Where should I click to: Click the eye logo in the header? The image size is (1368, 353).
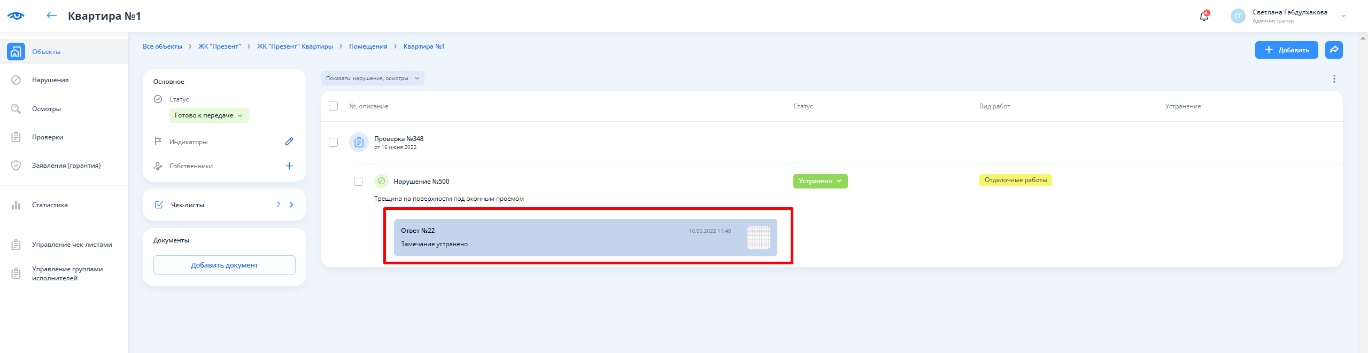point(16,15)
